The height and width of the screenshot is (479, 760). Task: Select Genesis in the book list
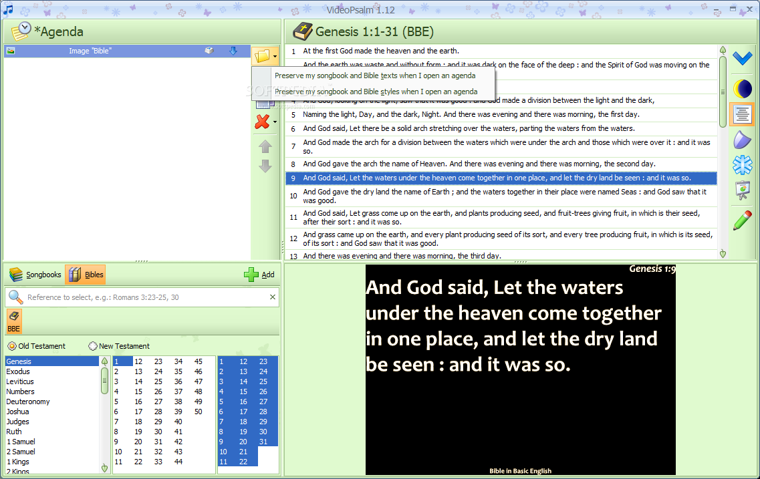52,361
